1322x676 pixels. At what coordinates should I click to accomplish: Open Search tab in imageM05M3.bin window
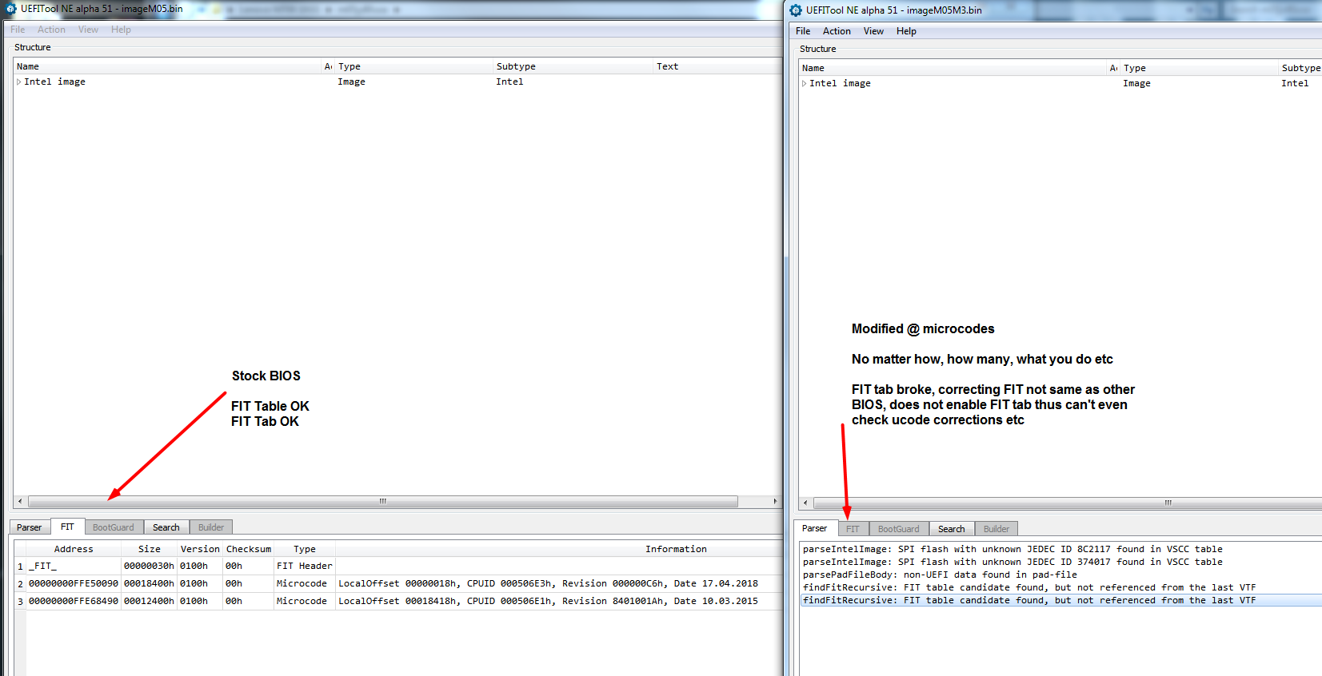(x=952, y=529)
